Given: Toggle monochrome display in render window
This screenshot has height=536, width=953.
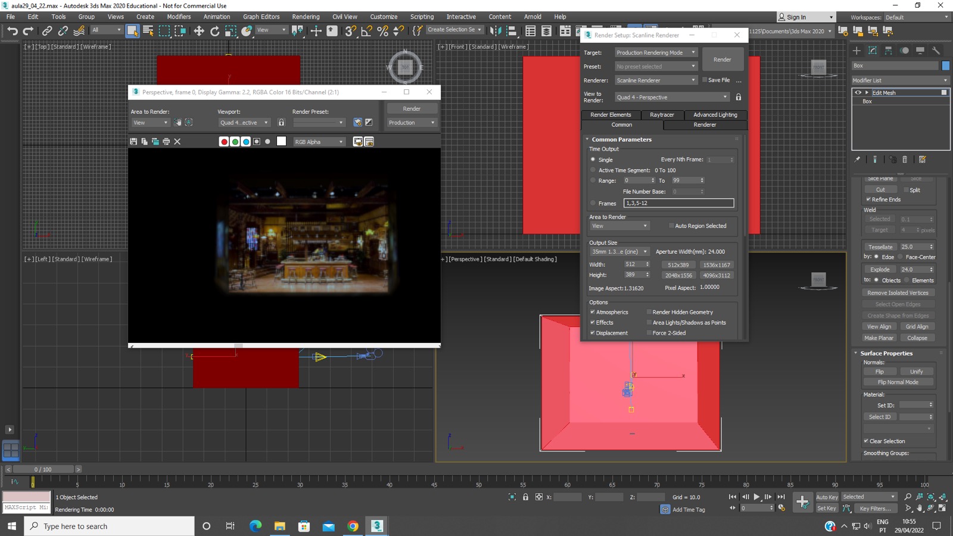Looking at the screenshot, I should (268, 142).
